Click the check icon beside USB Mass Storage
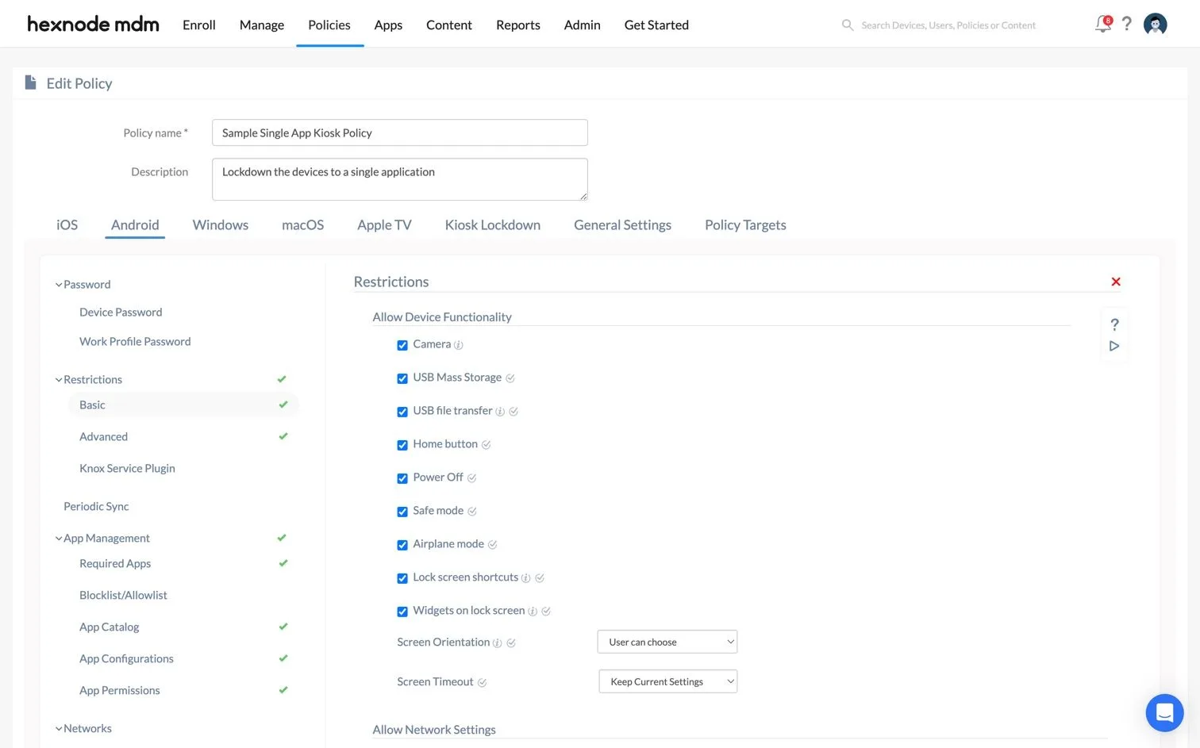The image size is (1200, 748). [x=510, y=378]
